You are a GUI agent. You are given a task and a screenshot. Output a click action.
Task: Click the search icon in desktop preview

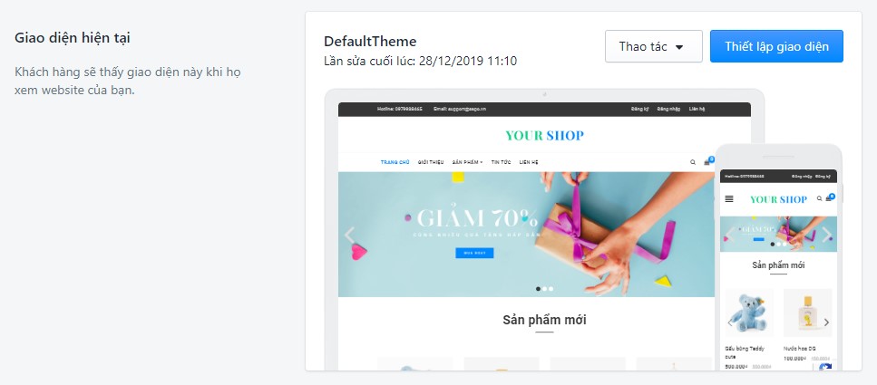click(x=692, y=162)
